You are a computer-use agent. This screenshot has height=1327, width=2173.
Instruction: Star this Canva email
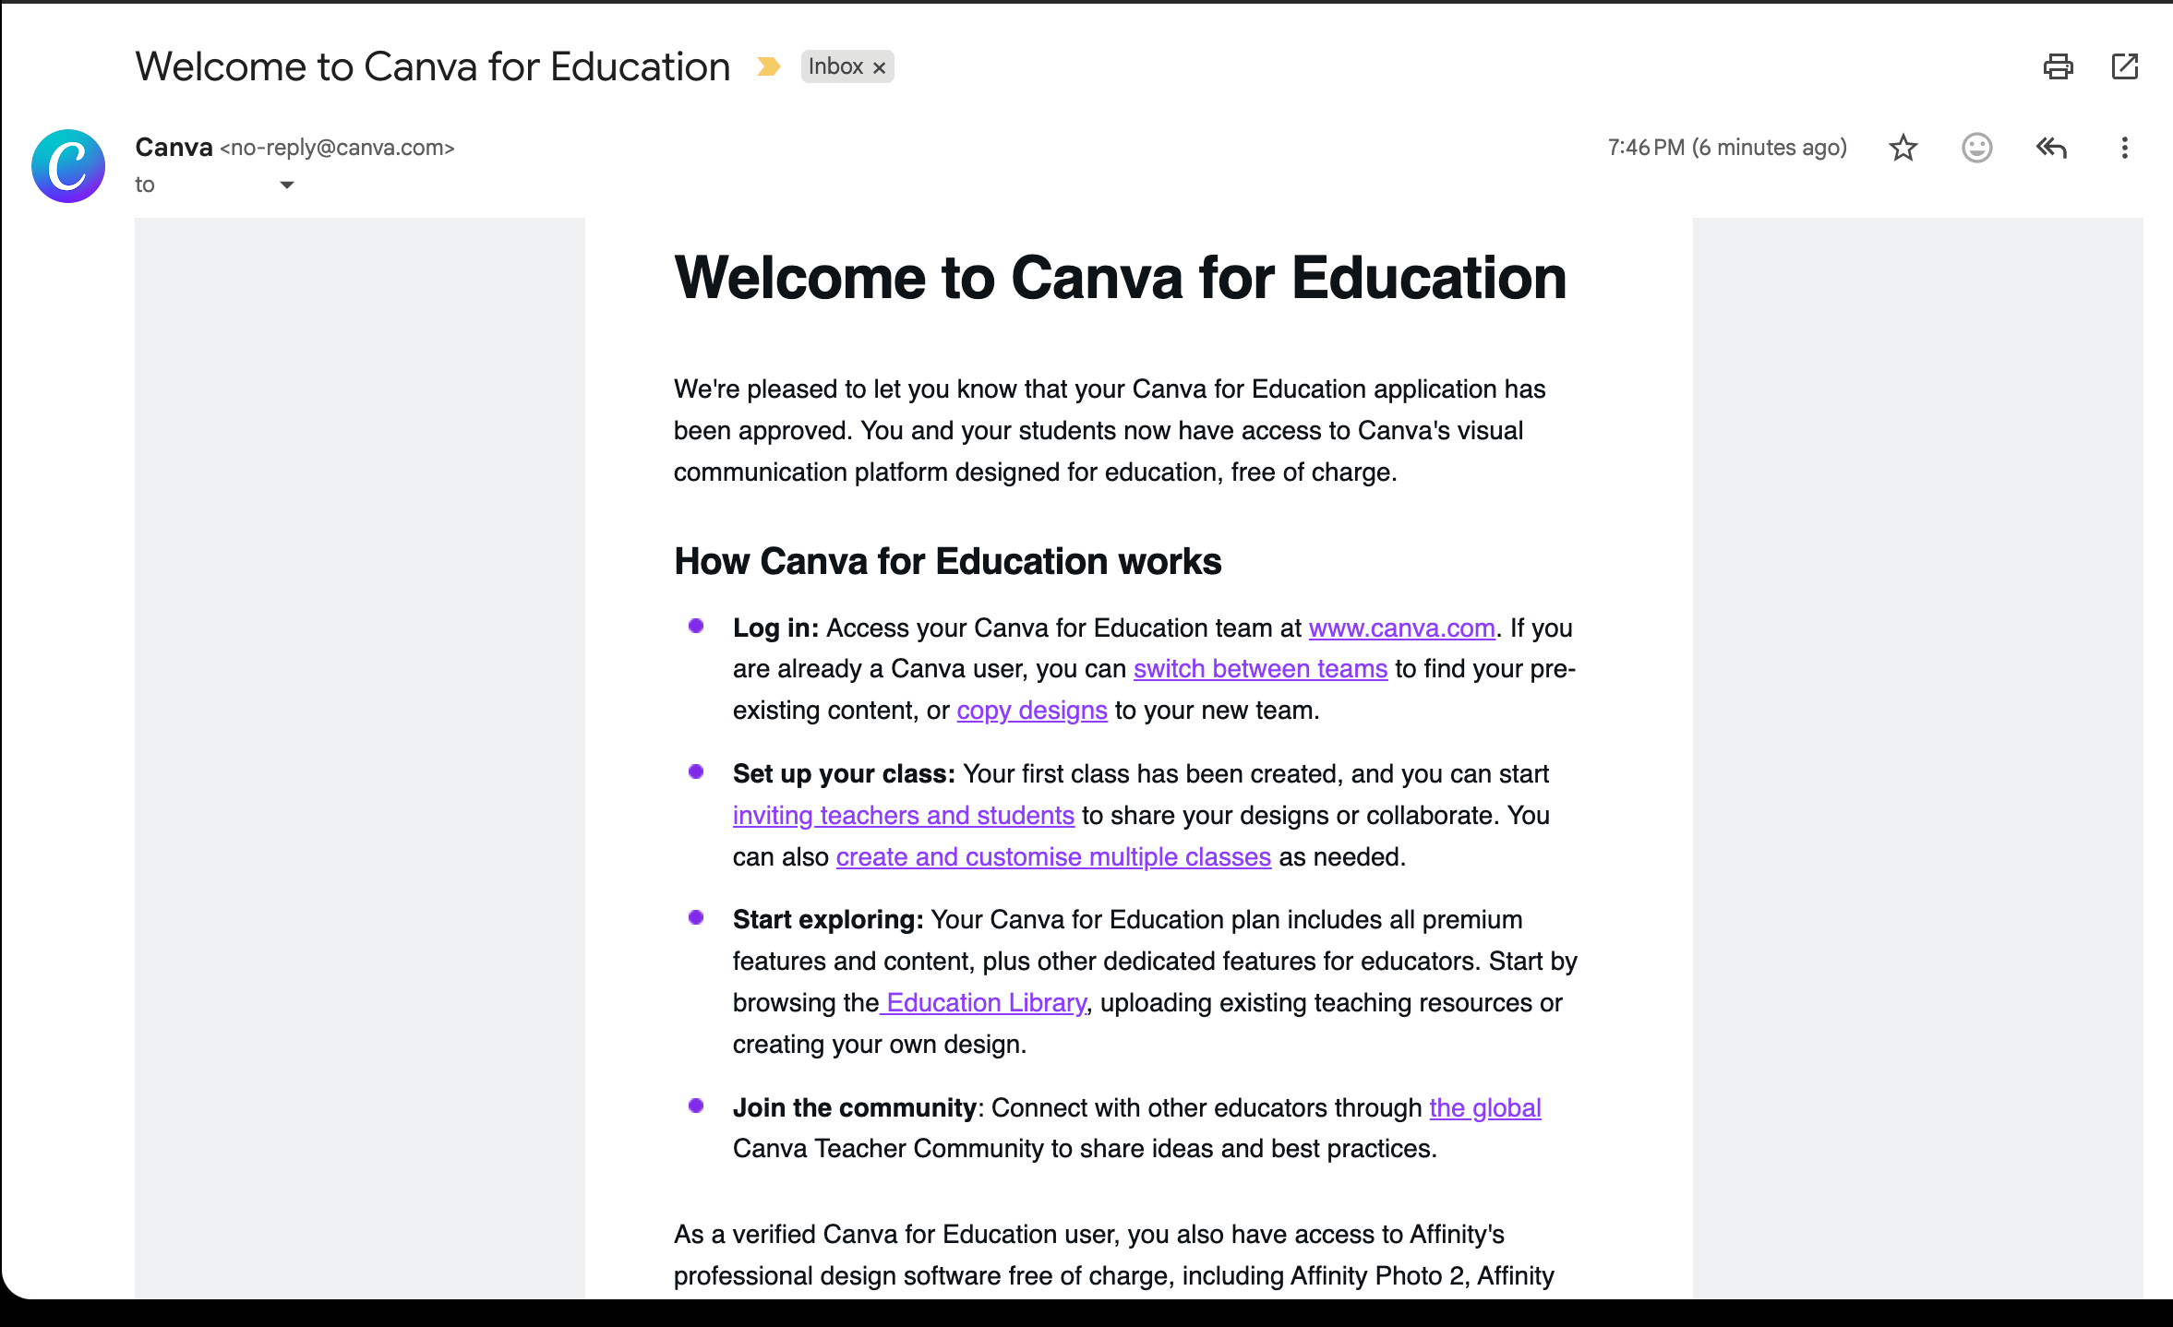tap(1903, 148)
